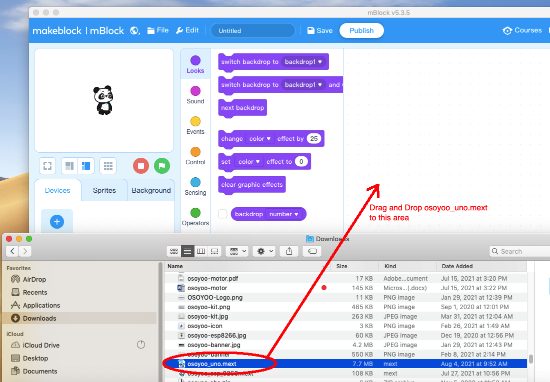Run the program with green flag
Image resolution: width=550 pixels, height=382 pixels.
tap(161, 166)
